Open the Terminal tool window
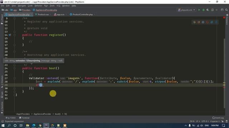Image resolution: width=229 pixels, height=128 pixels. coord(24,118)
